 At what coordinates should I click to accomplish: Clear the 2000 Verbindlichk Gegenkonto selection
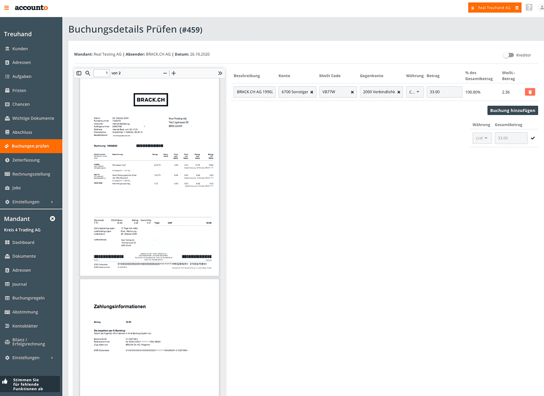[x=398, y=92]
